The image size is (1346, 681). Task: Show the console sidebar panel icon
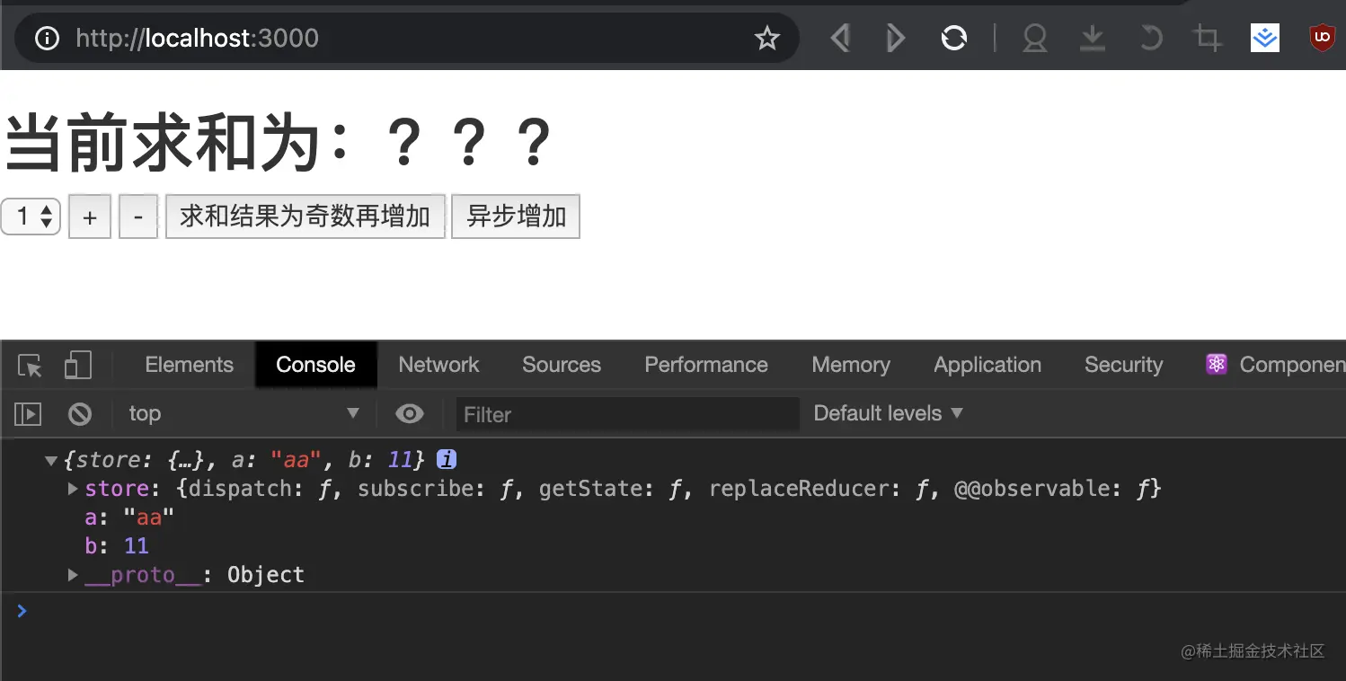28,413
